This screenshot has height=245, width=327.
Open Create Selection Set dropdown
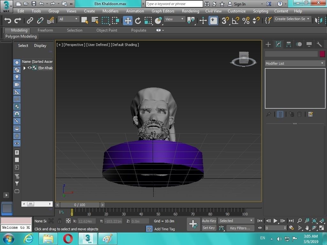(292, 19)
